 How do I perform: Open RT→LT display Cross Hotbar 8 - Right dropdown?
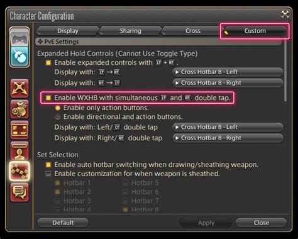tap(228, 83)
